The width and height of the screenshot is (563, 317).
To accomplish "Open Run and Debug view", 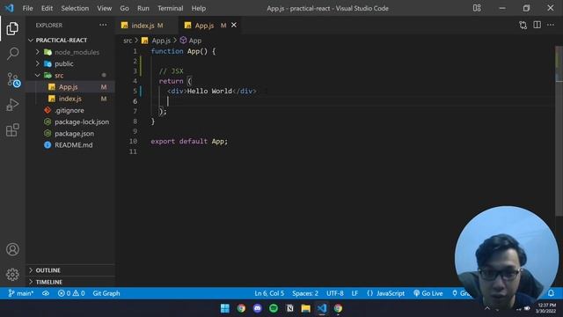I will (12, 105).
